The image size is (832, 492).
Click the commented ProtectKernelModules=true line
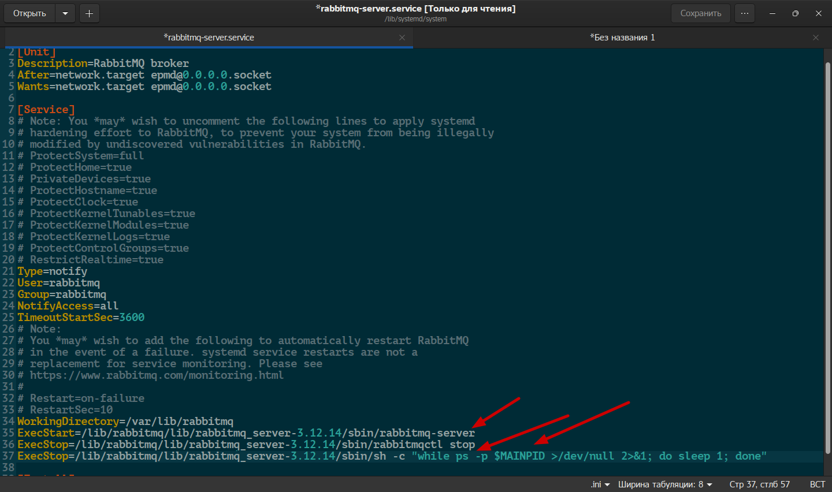(103, 225)
